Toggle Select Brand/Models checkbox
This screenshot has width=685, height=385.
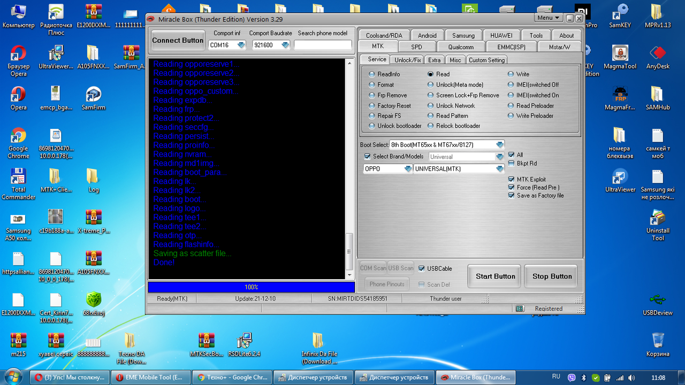pyautogui.click(x=367, y=157)
